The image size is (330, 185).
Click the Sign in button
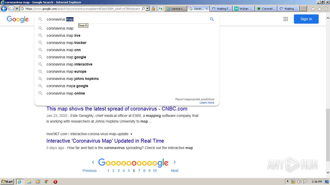point(306,19)
